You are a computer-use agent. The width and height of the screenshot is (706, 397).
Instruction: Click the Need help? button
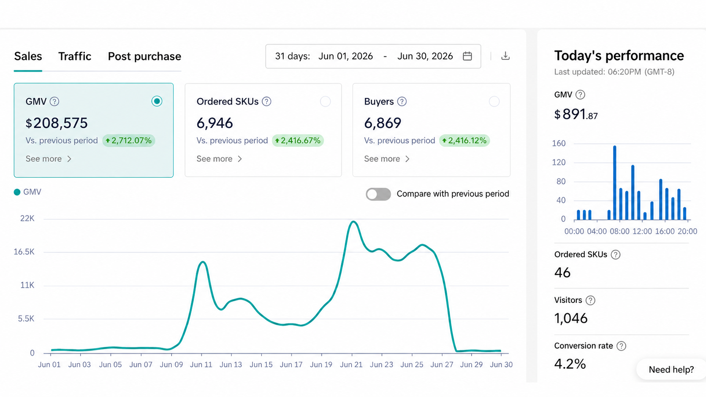[671, 370]
